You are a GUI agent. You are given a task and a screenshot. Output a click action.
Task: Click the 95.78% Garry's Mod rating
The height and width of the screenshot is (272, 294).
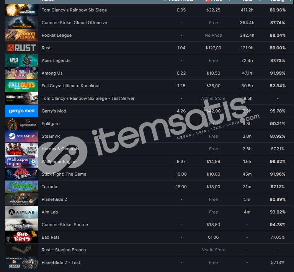pos(278,111)
